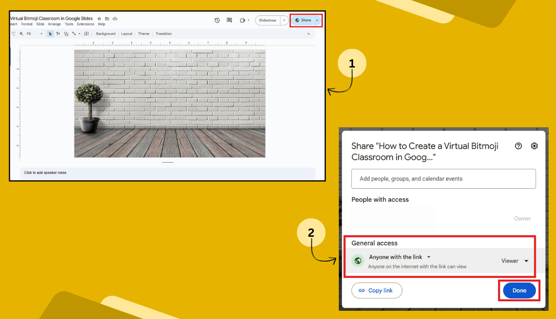This screenshot has width=556, height=319.
Task: Open version history via the clock icon
Action: 217,20
